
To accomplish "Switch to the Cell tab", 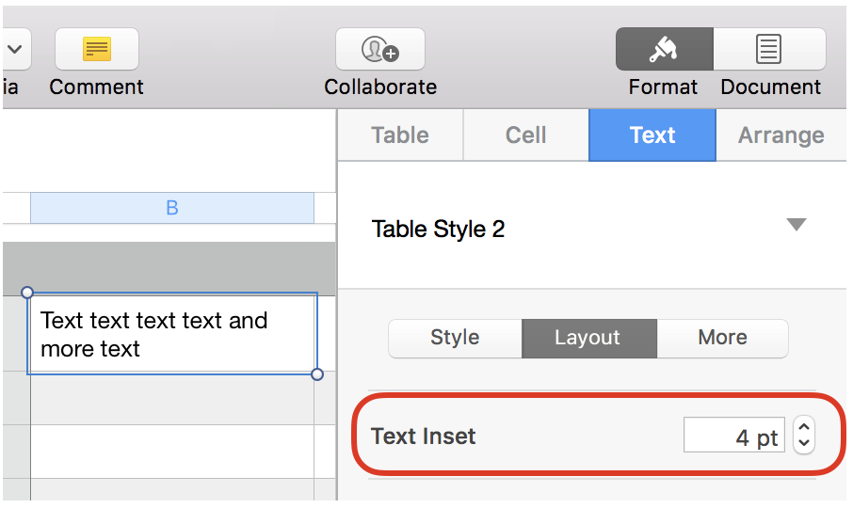I will 525,135.
